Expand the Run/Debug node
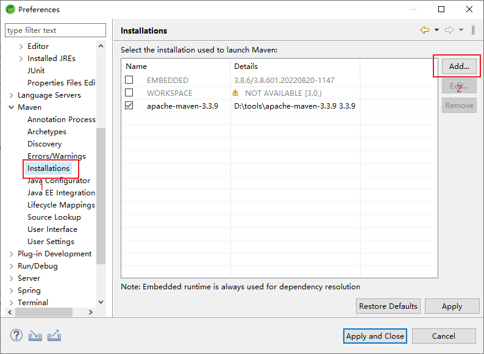 pos(12,266)
